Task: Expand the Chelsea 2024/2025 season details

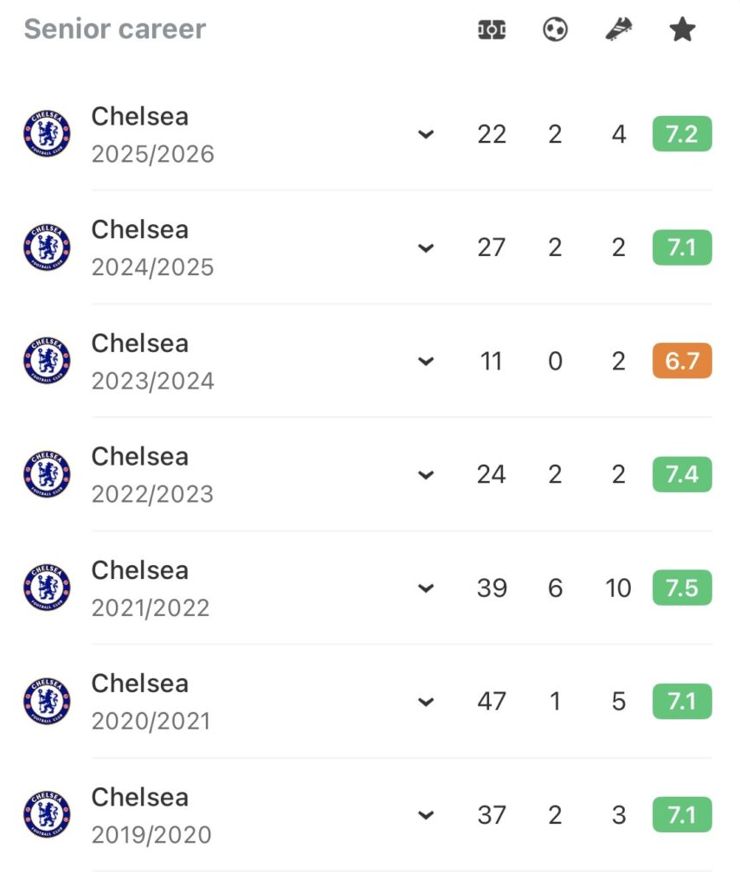Action: pos(425,248)
